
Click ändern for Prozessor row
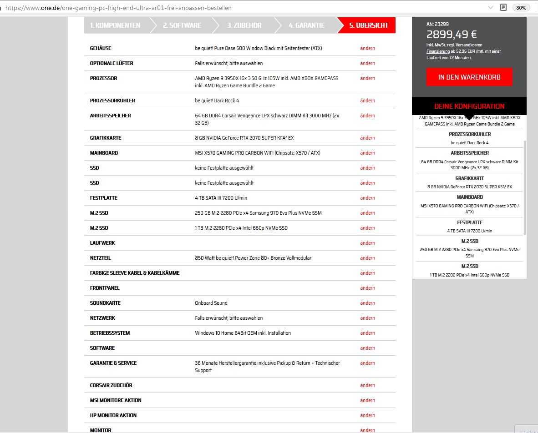click(367, 79)
